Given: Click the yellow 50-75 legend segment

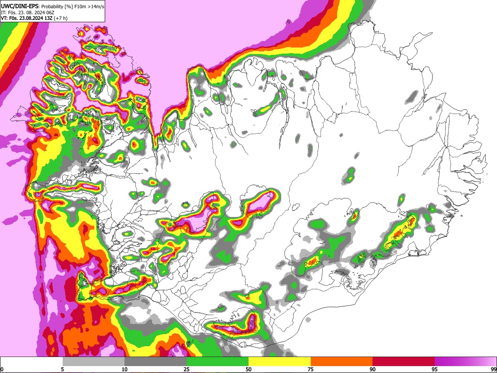Looking at the screenshot, I should point(280,361).
